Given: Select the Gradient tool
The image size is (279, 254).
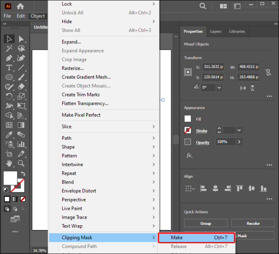Looking at the screenshot, I should point(21,125).
